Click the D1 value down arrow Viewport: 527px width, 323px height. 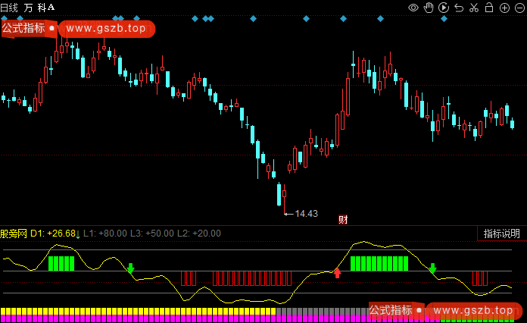pos(78,234)
